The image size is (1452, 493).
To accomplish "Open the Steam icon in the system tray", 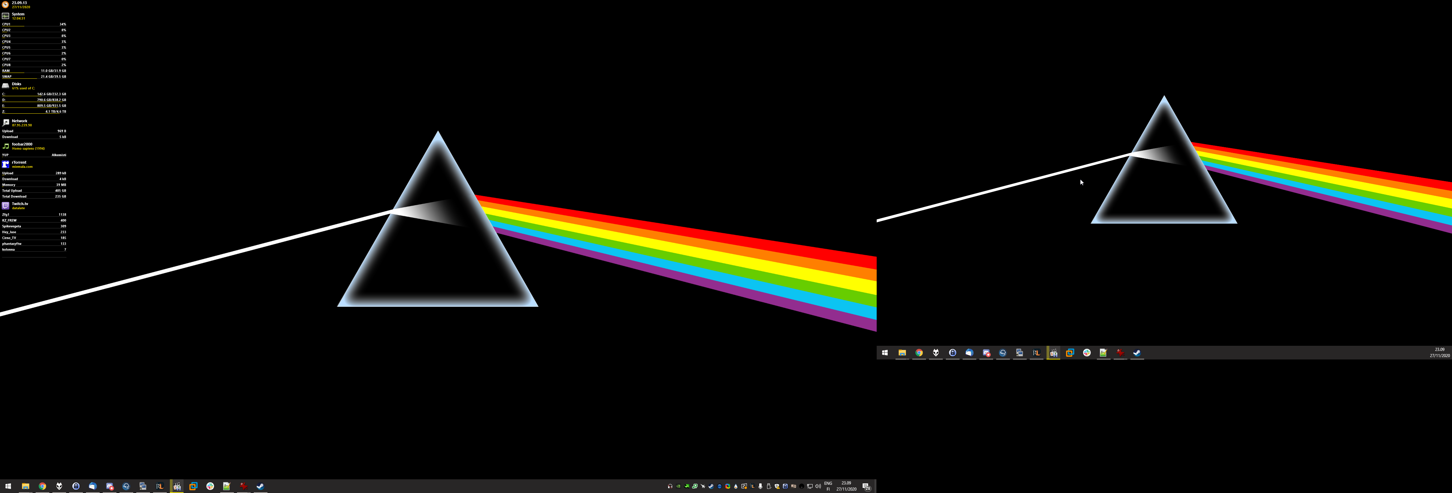I will (x=711, y=486).
